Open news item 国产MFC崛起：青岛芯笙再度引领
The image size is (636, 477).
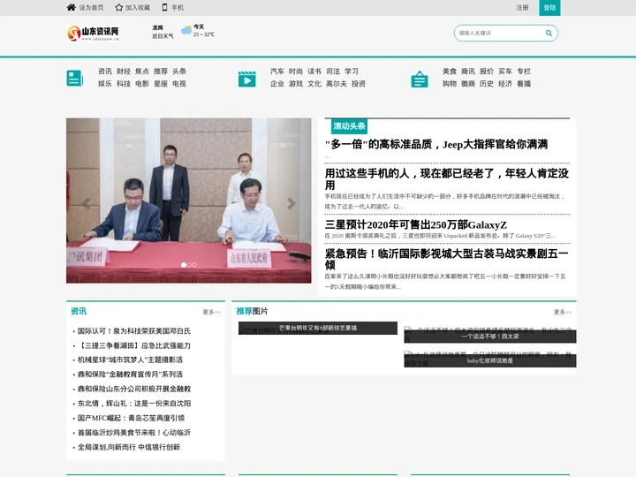(132, 418)
